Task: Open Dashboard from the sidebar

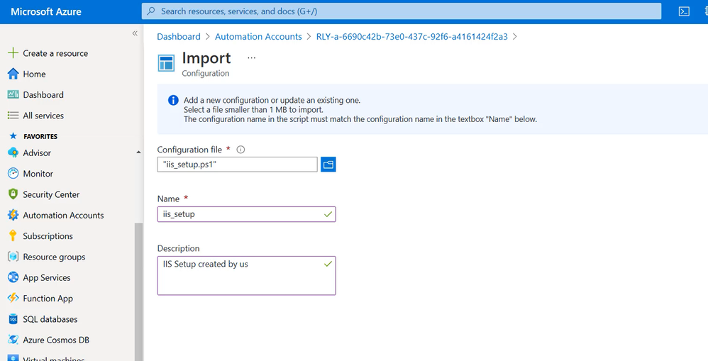Action: [x=43, y=95]
